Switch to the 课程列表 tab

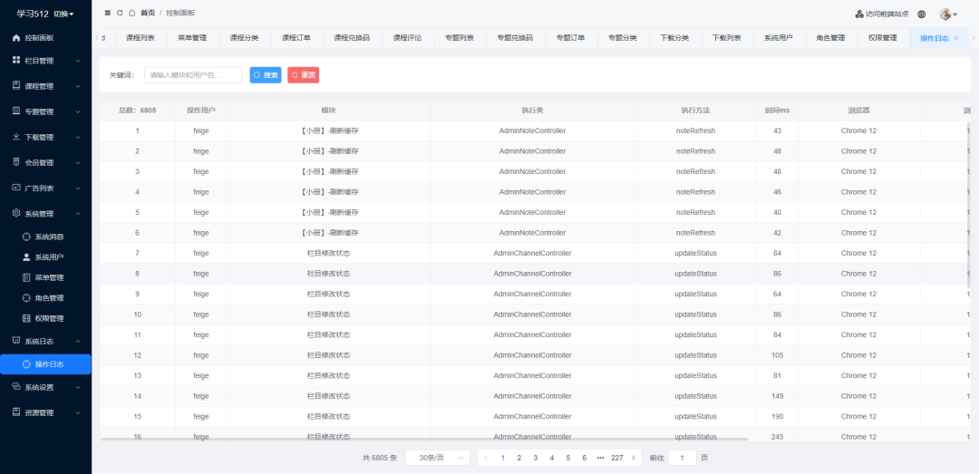(x=141, y=38)
